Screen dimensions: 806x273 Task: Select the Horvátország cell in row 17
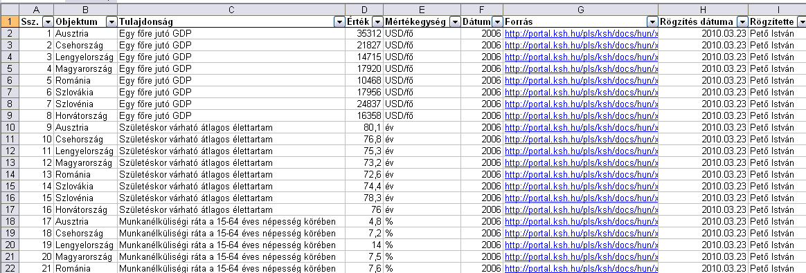[85, 210]
